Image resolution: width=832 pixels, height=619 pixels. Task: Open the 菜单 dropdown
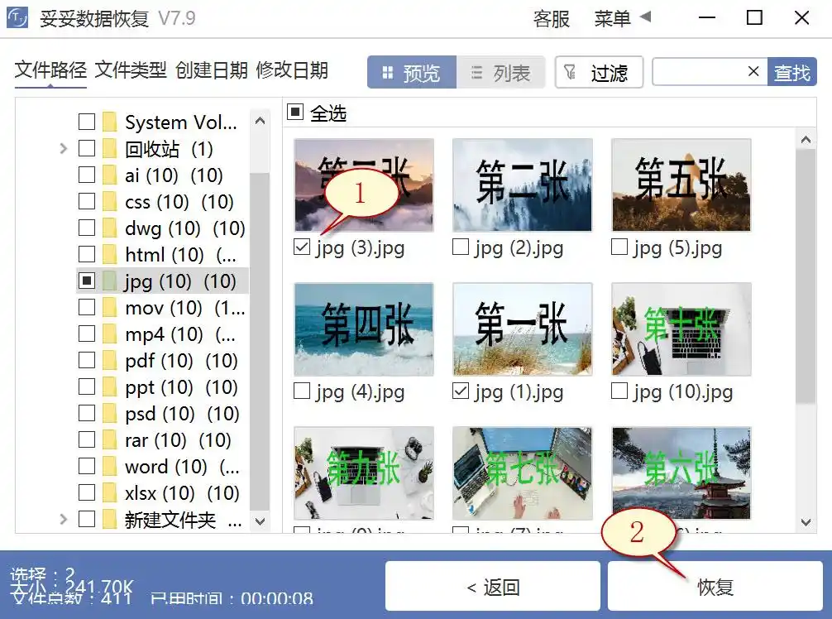(613, 18)
